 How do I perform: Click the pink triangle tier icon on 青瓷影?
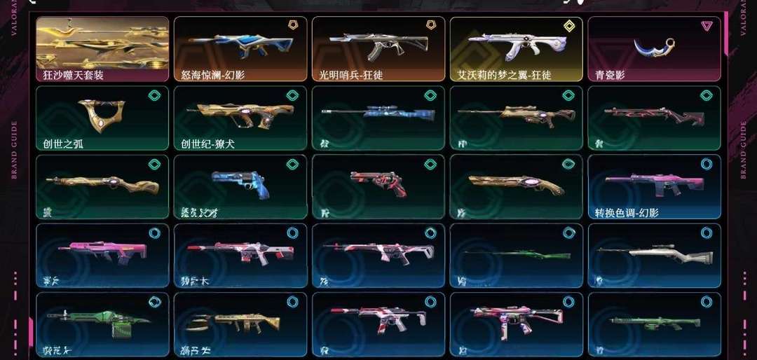[x=707, y=26]
